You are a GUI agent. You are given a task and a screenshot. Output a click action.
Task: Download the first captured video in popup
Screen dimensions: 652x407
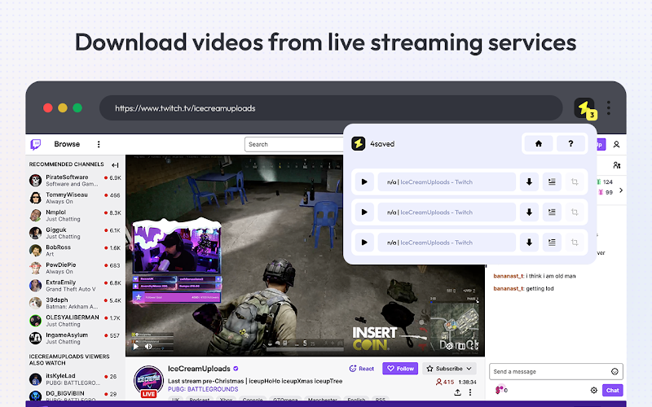[529, 182]
